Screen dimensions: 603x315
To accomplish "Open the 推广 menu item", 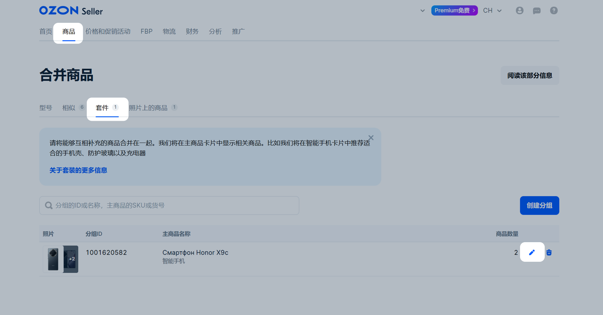I will coord(238,31).
